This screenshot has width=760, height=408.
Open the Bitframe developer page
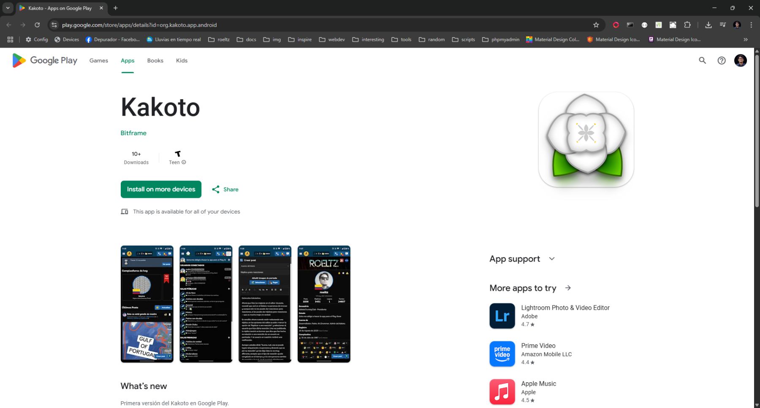point(133,133)
